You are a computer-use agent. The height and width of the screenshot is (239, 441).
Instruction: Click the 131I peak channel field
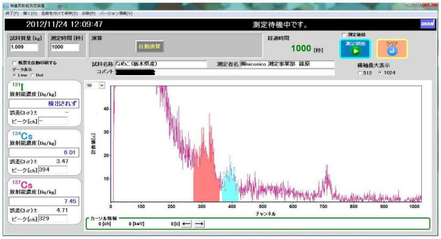point(53,121)
